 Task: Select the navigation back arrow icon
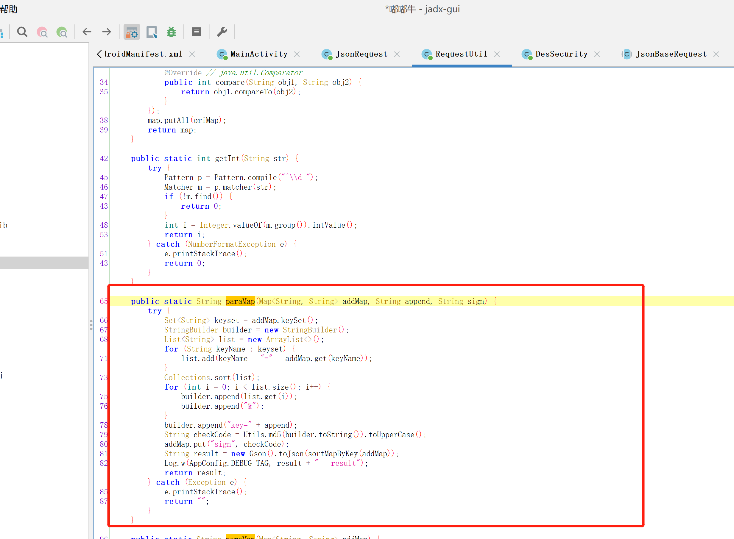pyautogui.click(x=87, y=32)
